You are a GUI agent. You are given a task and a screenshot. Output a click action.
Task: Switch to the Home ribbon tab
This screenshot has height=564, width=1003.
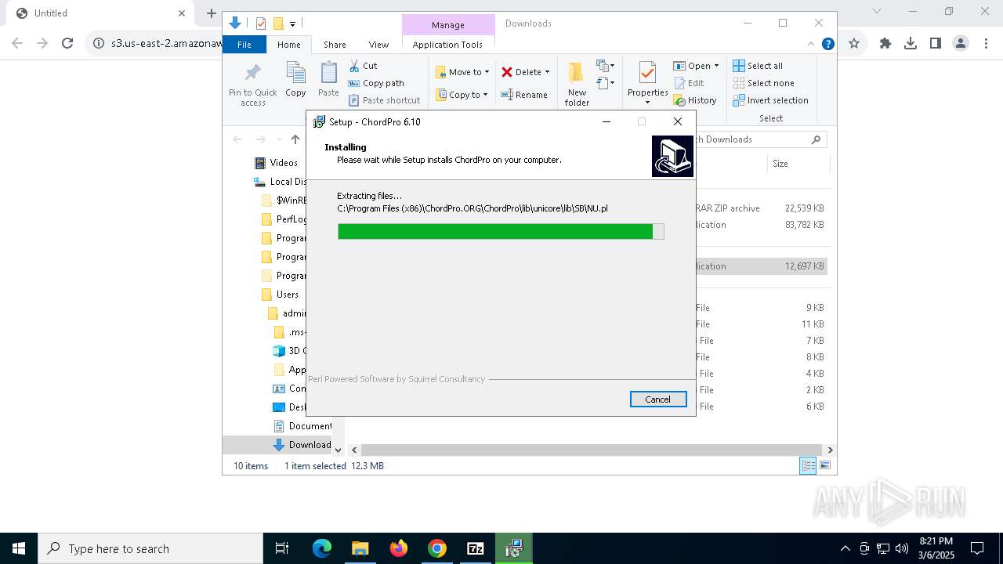[288, 45]
